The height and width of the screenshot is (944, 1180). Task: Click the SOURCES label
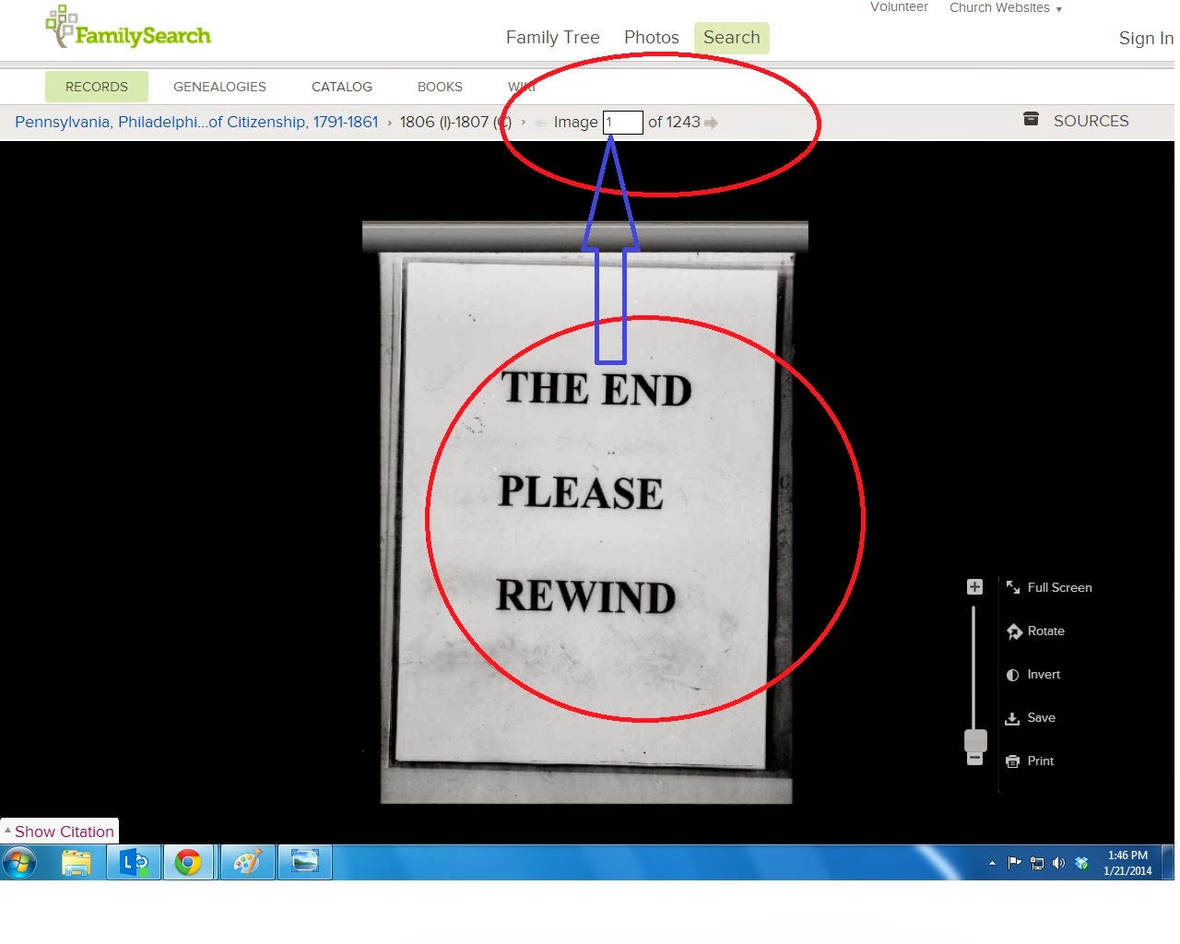(1091, 121)
